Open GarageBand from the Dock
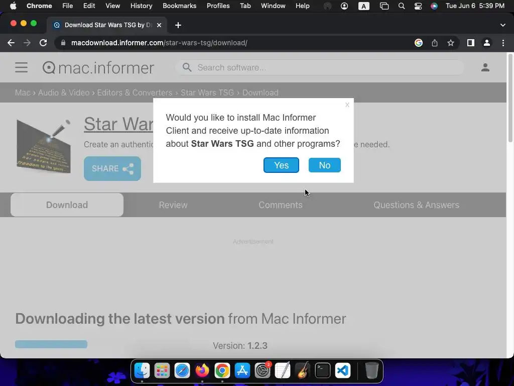 point(303,370)
